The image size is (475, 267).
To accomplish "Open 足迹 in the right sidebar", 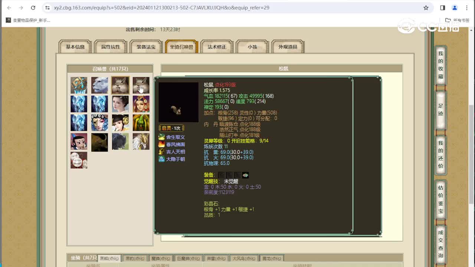I will (440, 110).
